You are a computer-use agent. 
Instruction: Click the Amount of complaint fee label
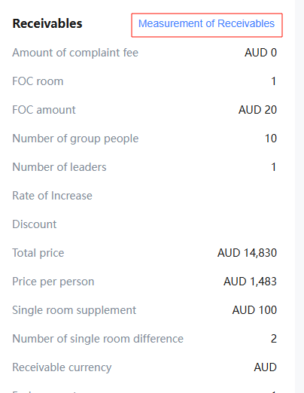(75, 53)
